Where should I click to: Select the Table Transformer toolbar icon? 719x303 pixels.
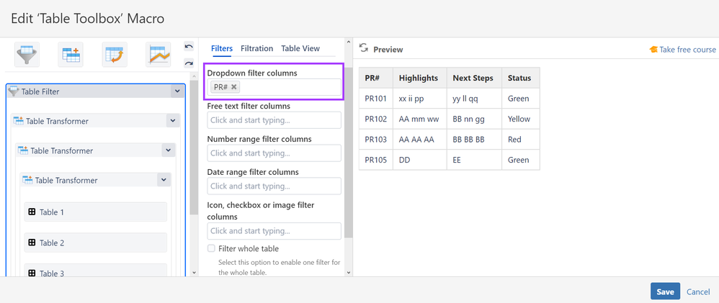[x=71, y=55]
